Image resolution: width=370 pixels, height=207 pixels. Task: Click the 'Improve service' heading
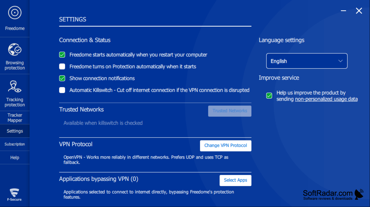(x=279, y=78)
